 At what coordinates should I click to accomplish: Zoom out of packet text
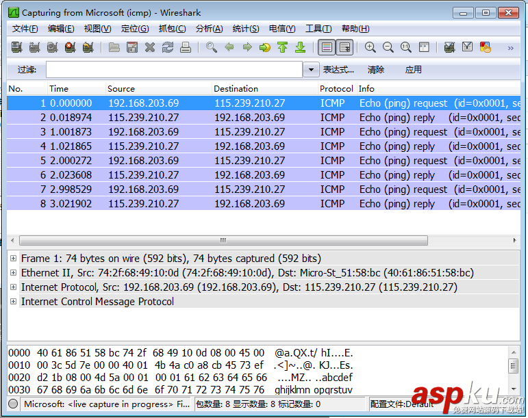click(x=388, y=47)
